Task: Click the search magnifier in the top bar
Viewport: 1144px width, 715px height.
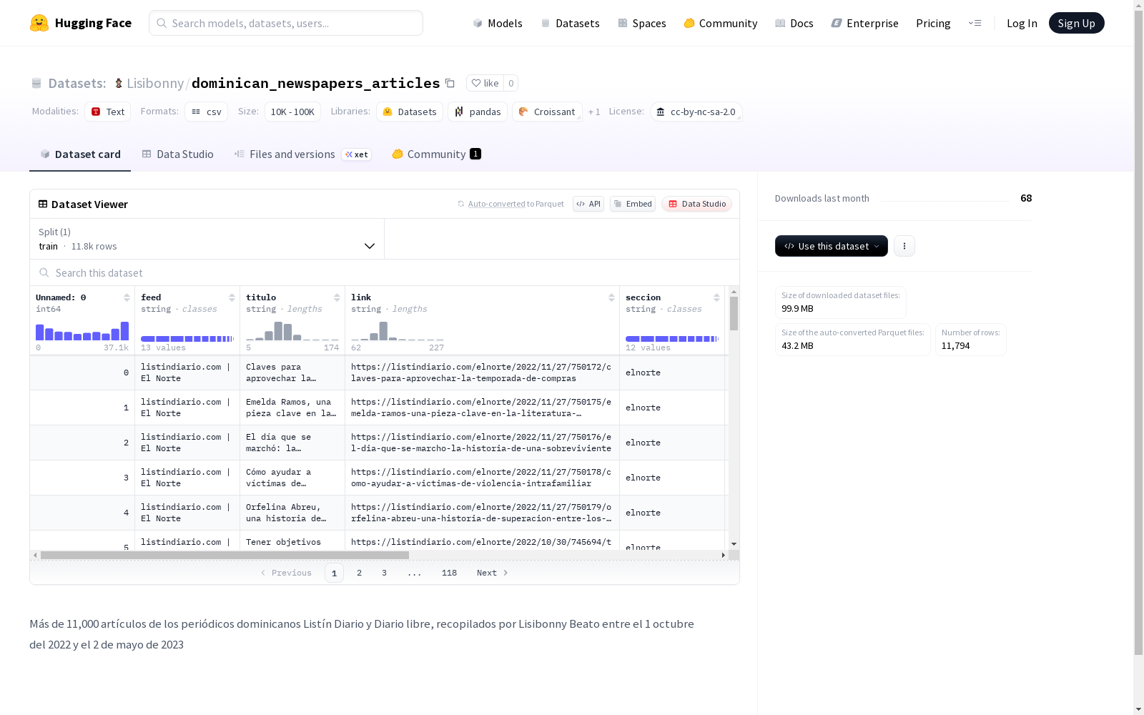Action: 162,23
